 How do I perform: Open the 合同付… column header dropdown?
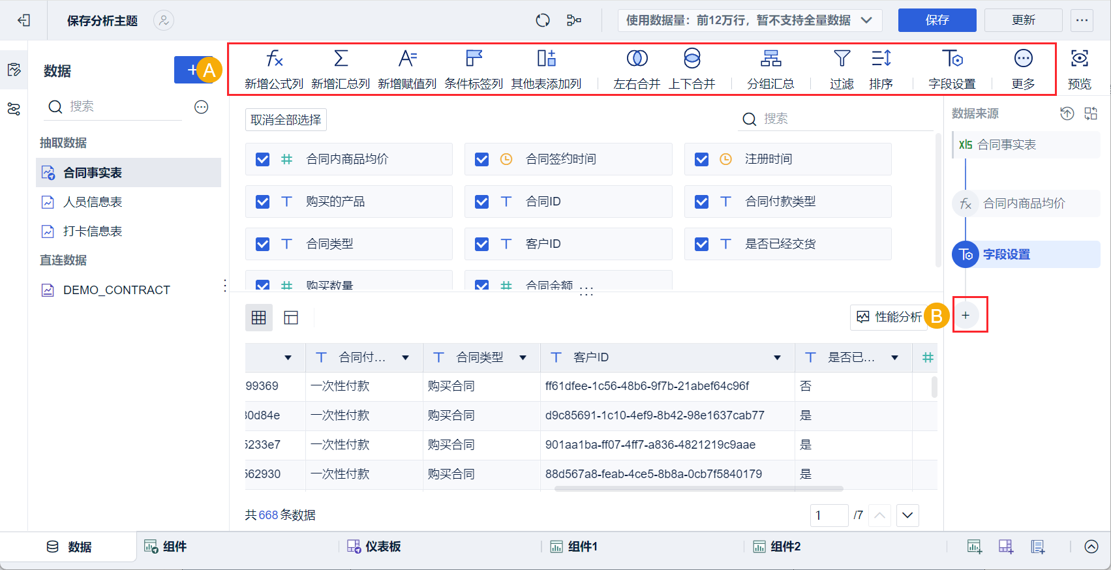click(406, 357)
